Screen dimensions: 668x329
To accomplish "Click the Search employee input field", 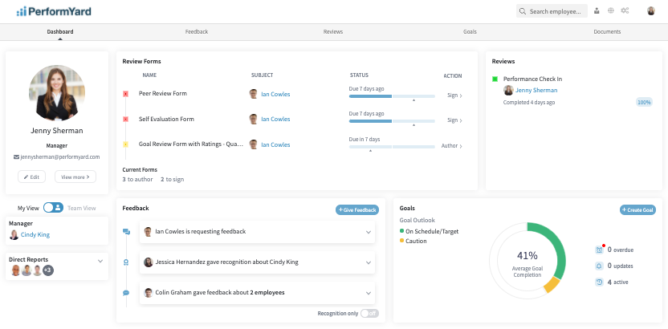I will click(x=552, y=11).
